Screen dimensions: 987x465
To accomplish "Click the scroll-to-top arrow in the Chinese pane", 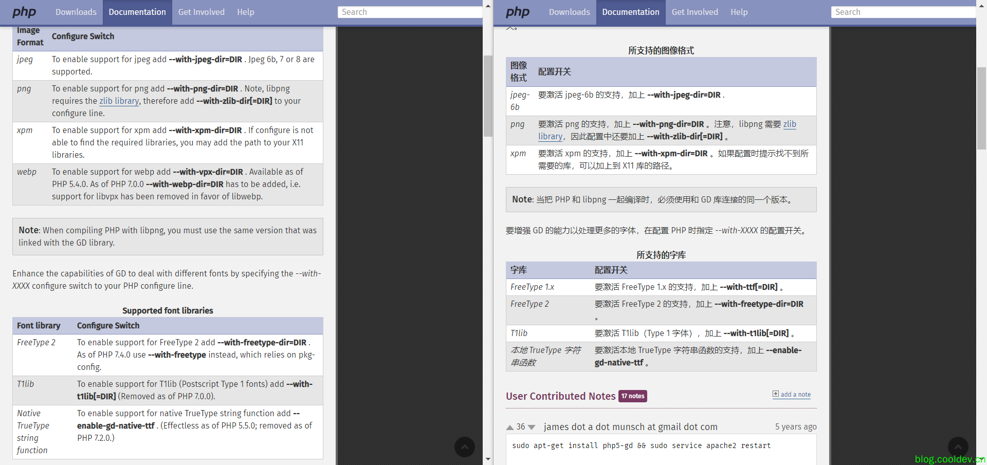I will 958,447.
